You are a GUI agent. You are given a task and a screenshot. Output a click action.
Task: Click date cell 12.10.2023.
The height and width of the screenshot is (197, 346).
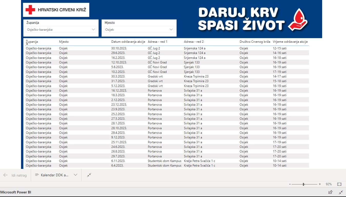[119, 62]
